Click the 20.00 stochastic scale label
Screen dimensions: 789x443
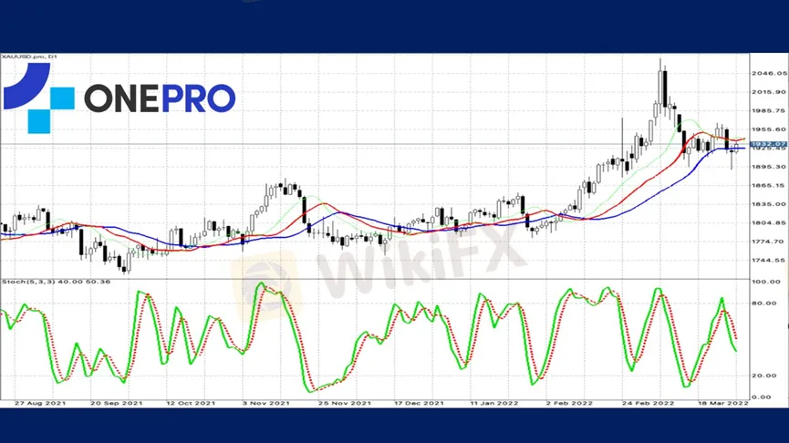tap(763, 376)
